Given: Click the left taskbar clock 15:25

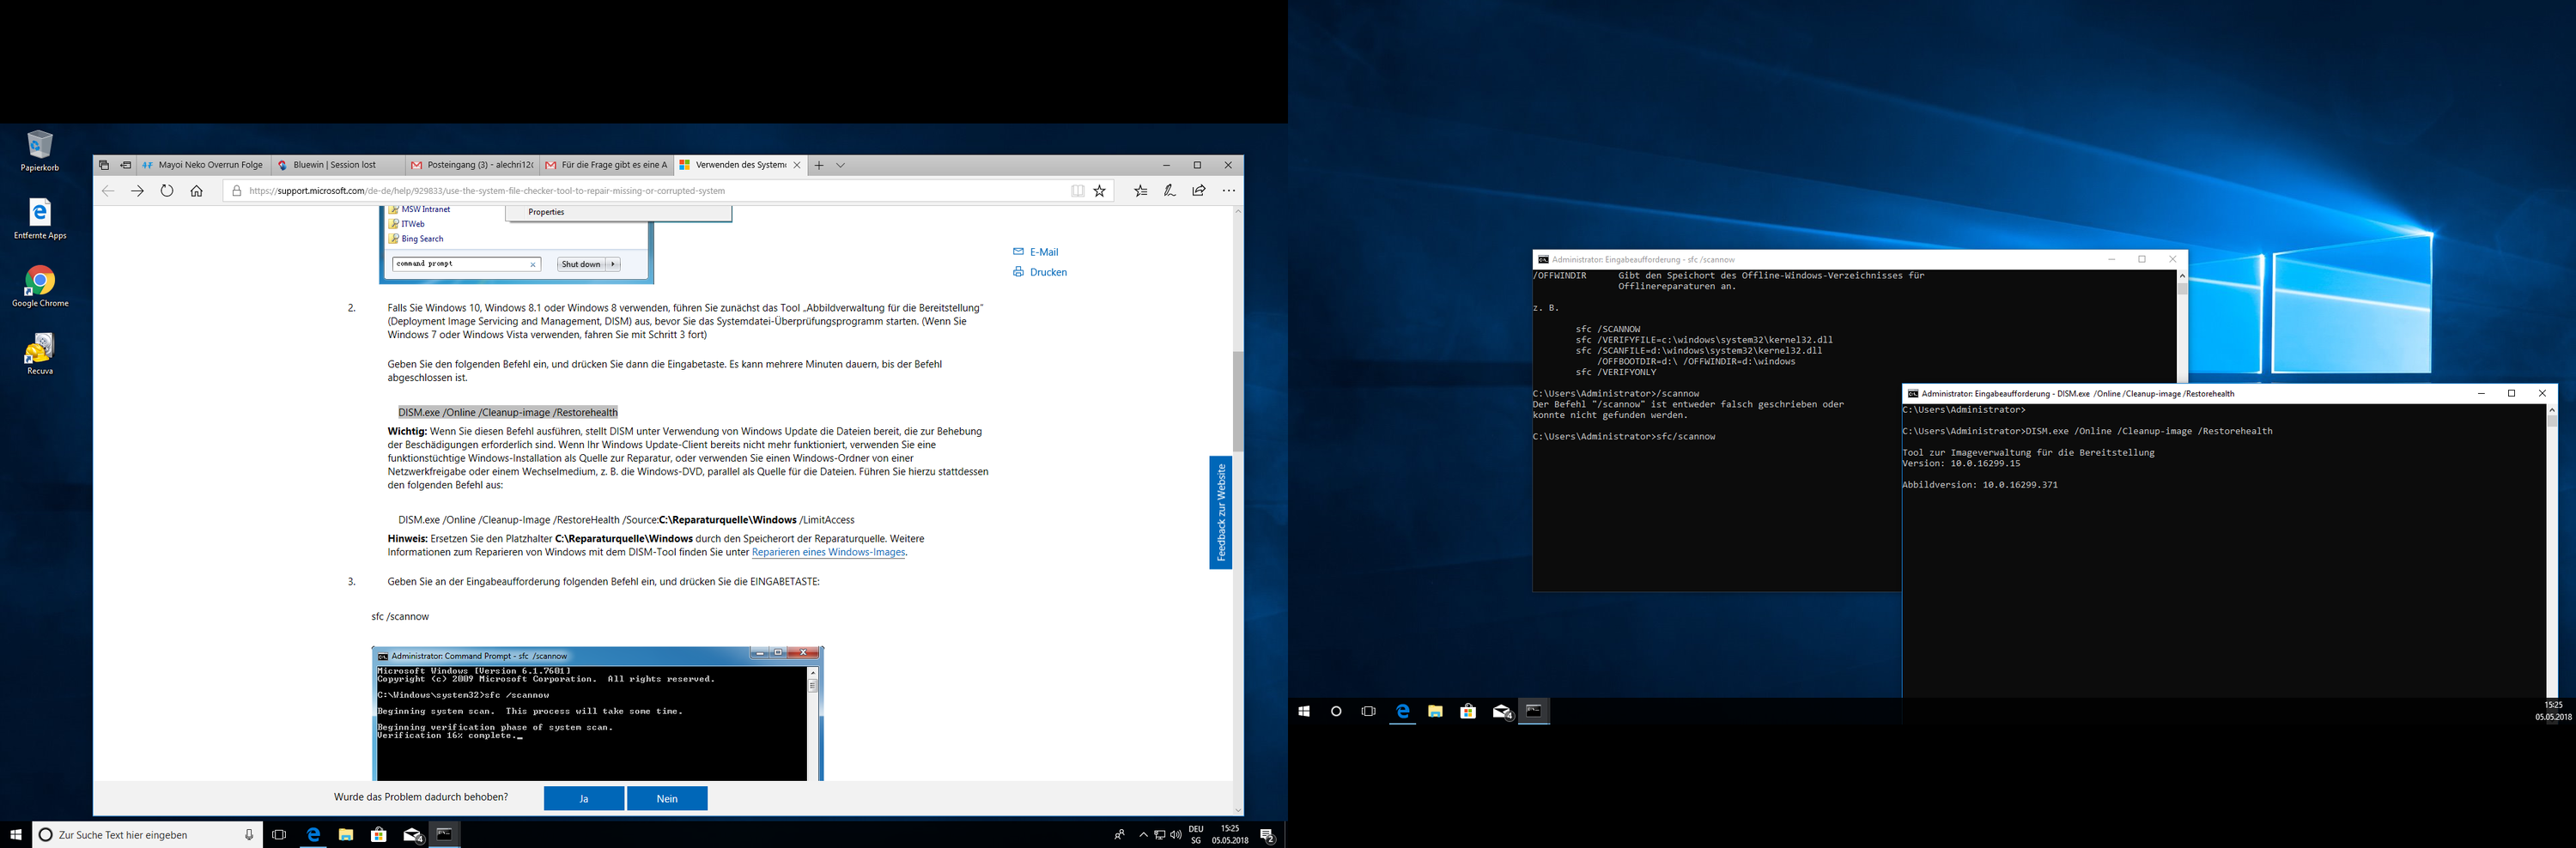Looking at the screenshot, I should point(1230,834).
